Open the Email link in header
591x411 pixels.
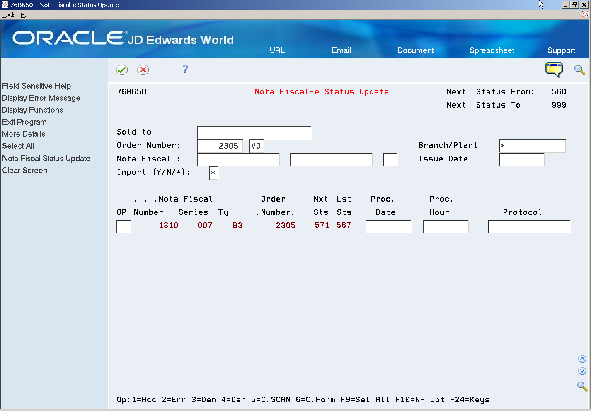pos(341,50)
